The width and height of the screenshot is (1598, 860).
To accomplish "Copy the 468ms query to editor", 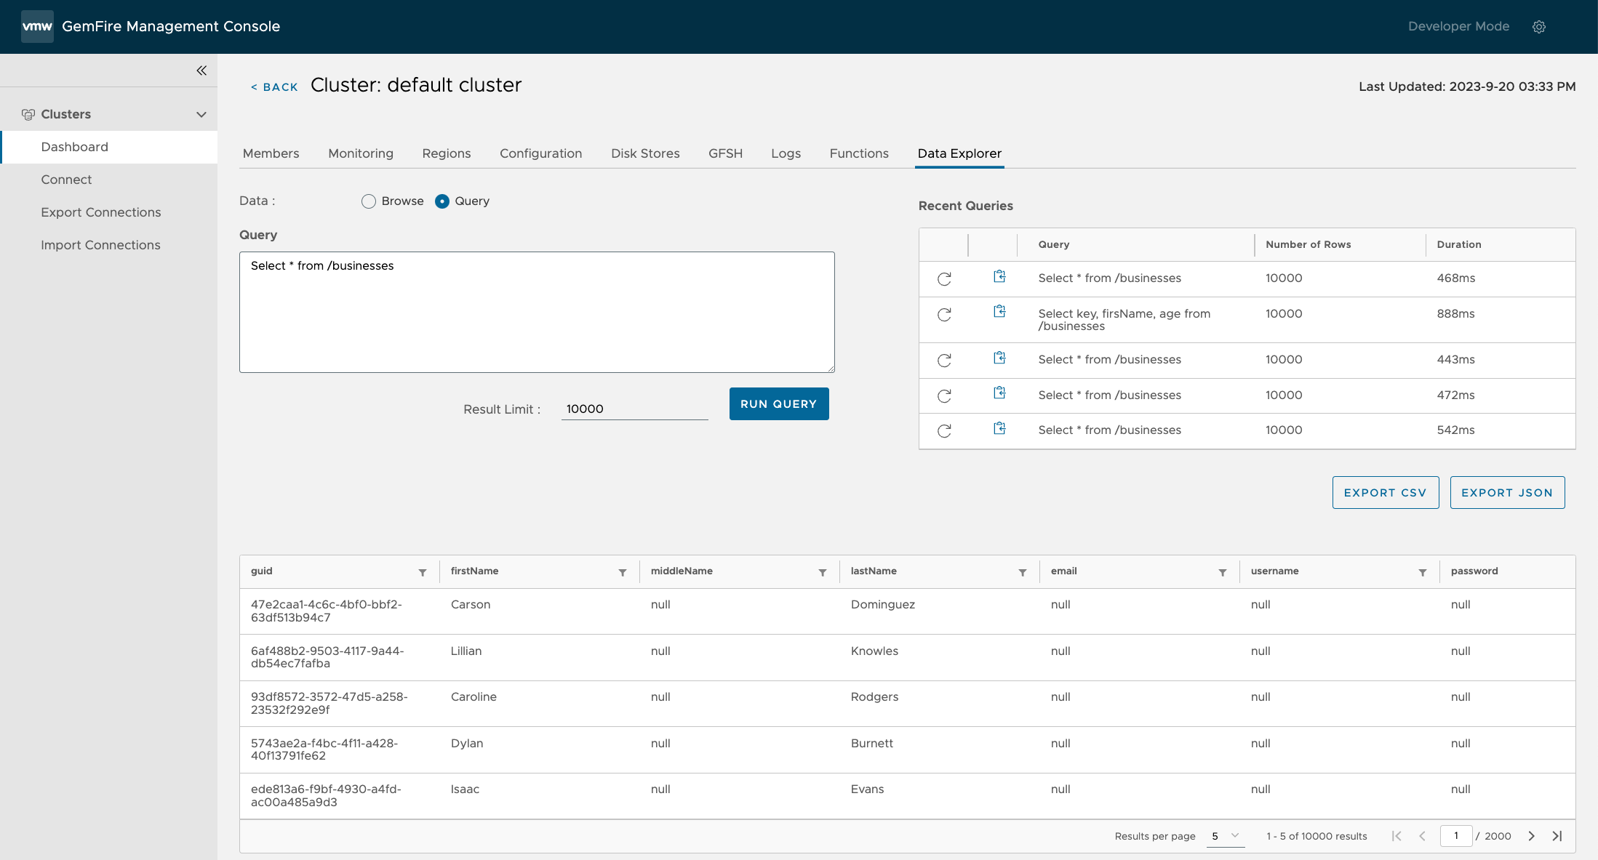I will tap(999, 276).
